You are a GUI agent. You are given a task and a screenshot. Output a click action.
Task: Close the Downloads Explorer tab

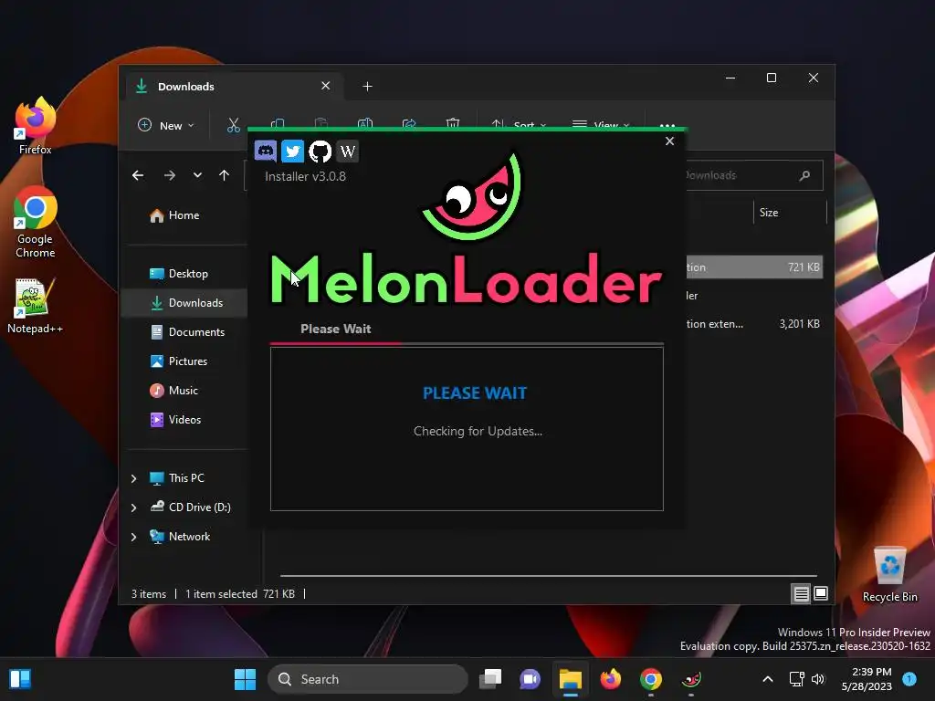(x=326, y=86)
